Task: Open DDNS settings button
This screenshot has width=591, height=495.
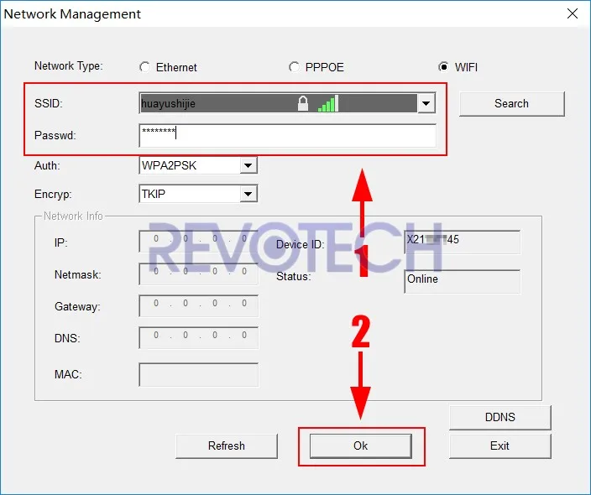Action: [x=499, y=417]
